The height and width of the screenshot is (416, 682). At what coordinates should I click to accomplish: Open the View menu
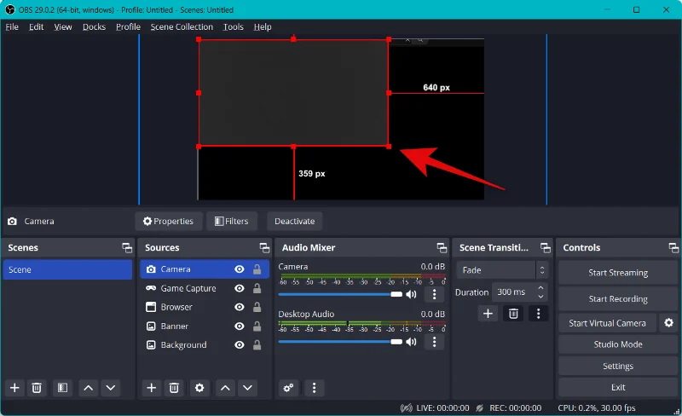[x=63, y=27]
